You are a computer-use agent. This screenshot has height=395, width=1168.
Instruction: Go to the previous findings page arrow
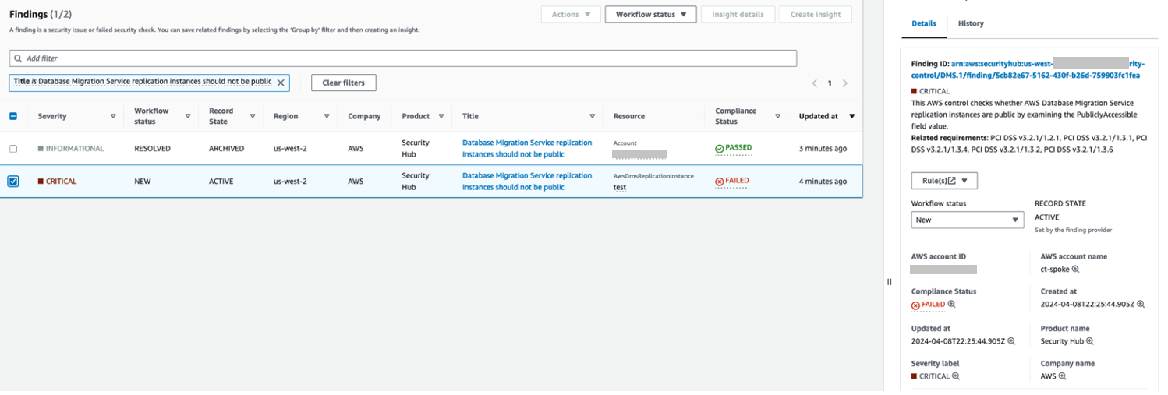click(815, 83)
